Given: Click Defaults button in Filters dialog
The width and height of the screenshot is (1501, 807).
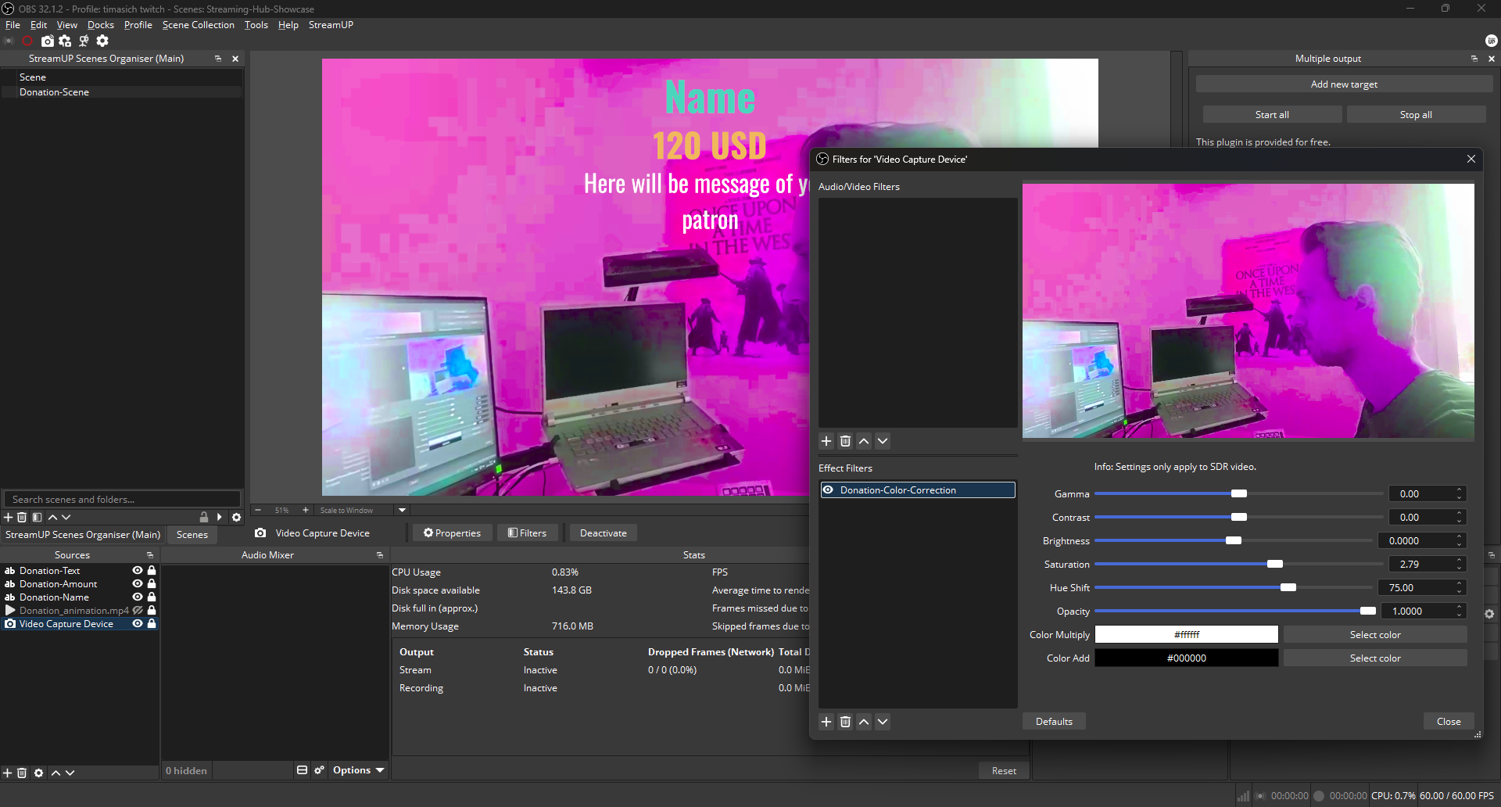Looking at the screenshot, I should point(1054,722).
